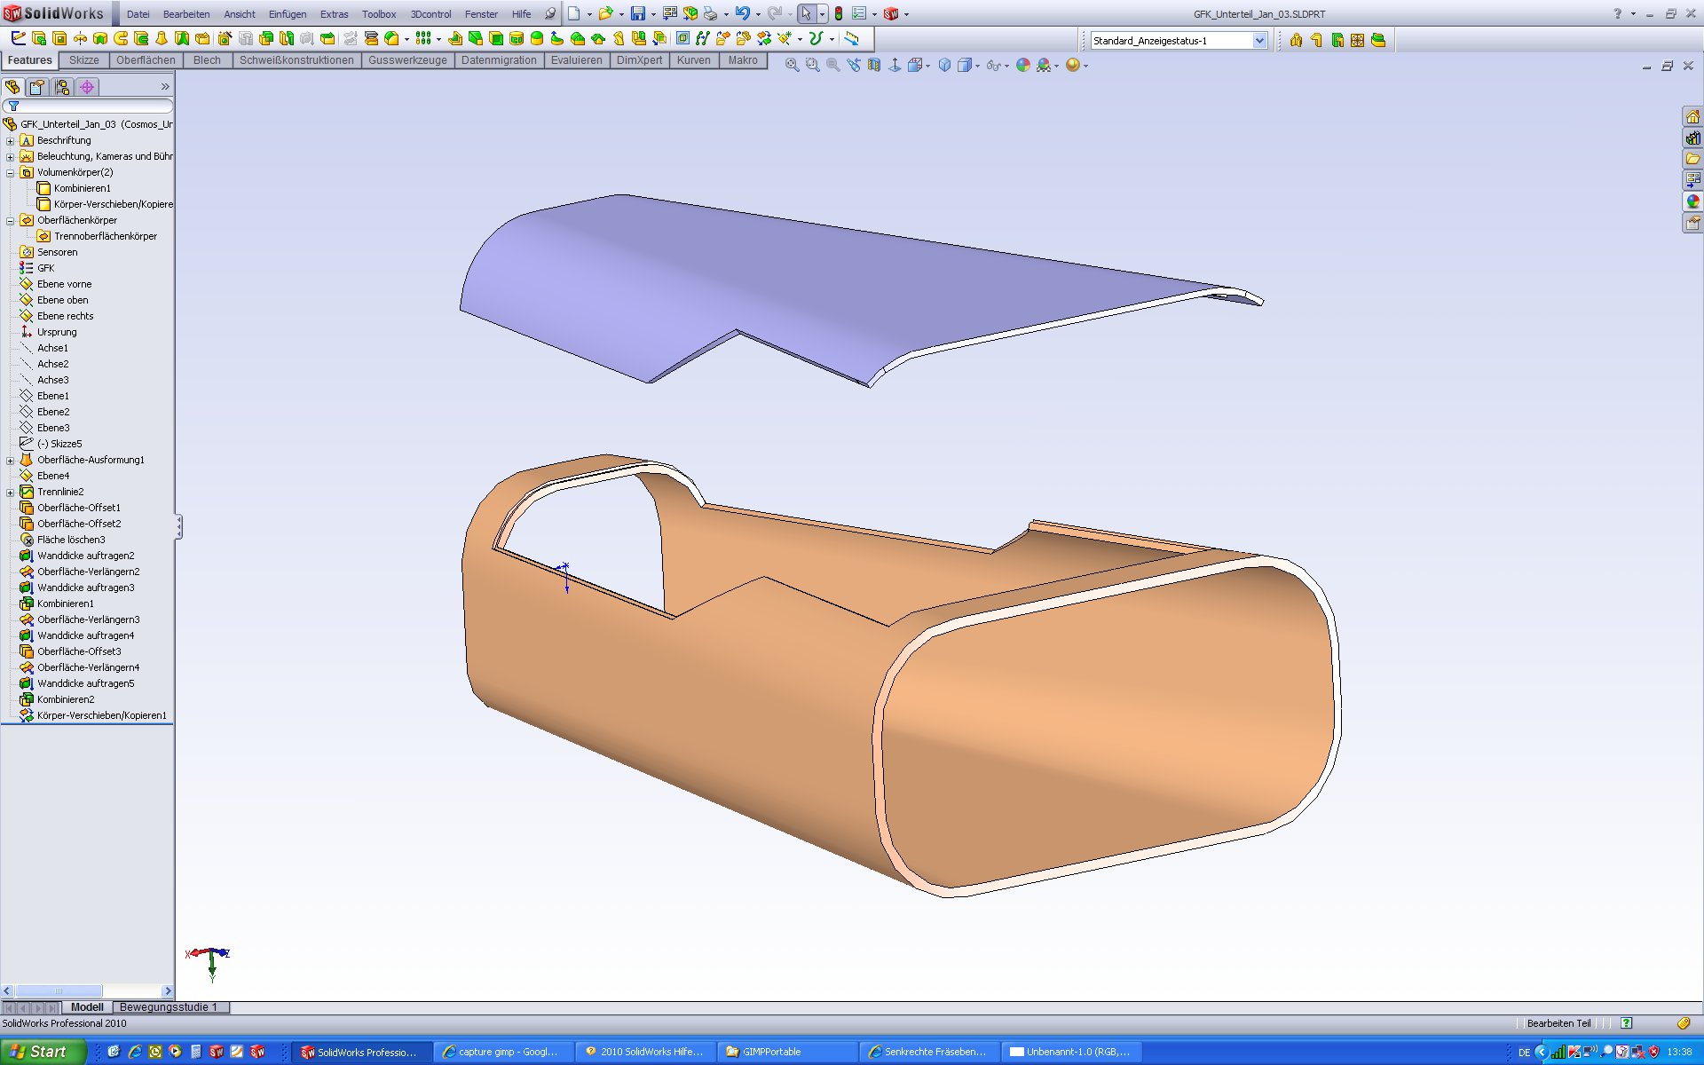Click the Save diskette icon
The height and width of the screenshot is (1065, 1704).
[637, 13]
